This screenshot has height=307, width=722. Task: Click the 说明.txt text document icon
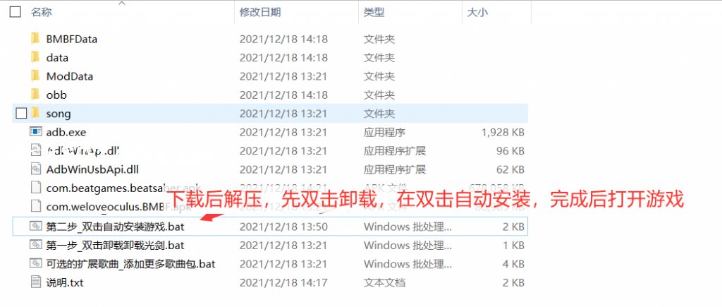36,282
